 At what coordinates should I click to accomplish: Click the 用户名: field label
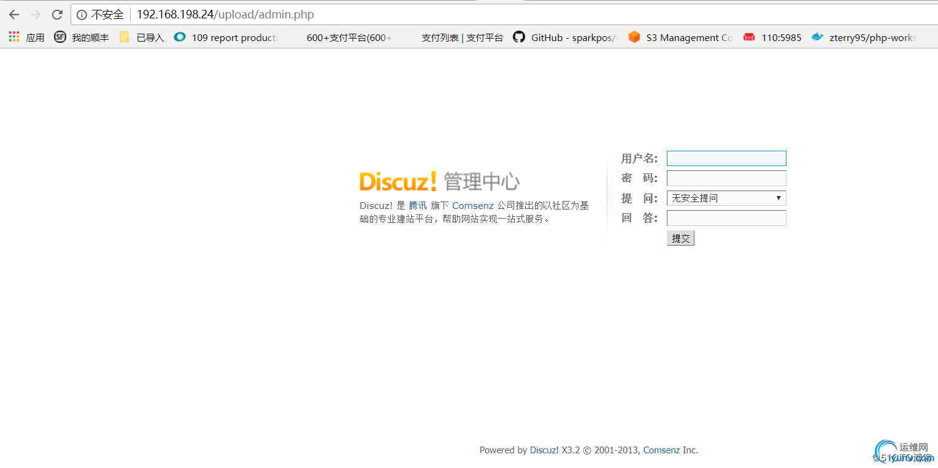[639, 159]
